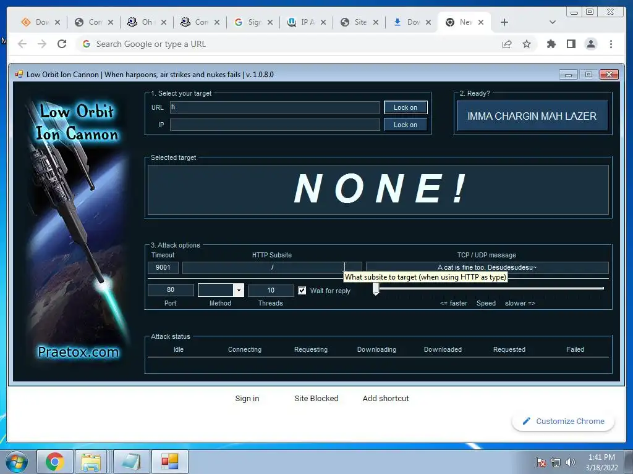Click the URL target input field
The width and height of the screenshot is (633, 474).
click(x=274, y=107)
